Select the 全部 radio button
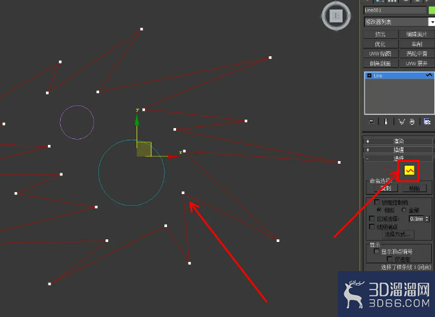The image size is (435, 317). tap(404, 210)
